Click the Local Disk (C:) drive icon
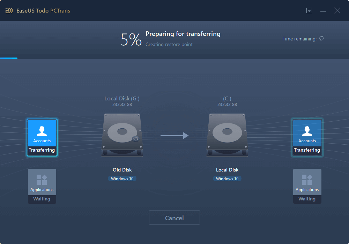The width and height of the screenshot is (349, 244). point(227,135)
